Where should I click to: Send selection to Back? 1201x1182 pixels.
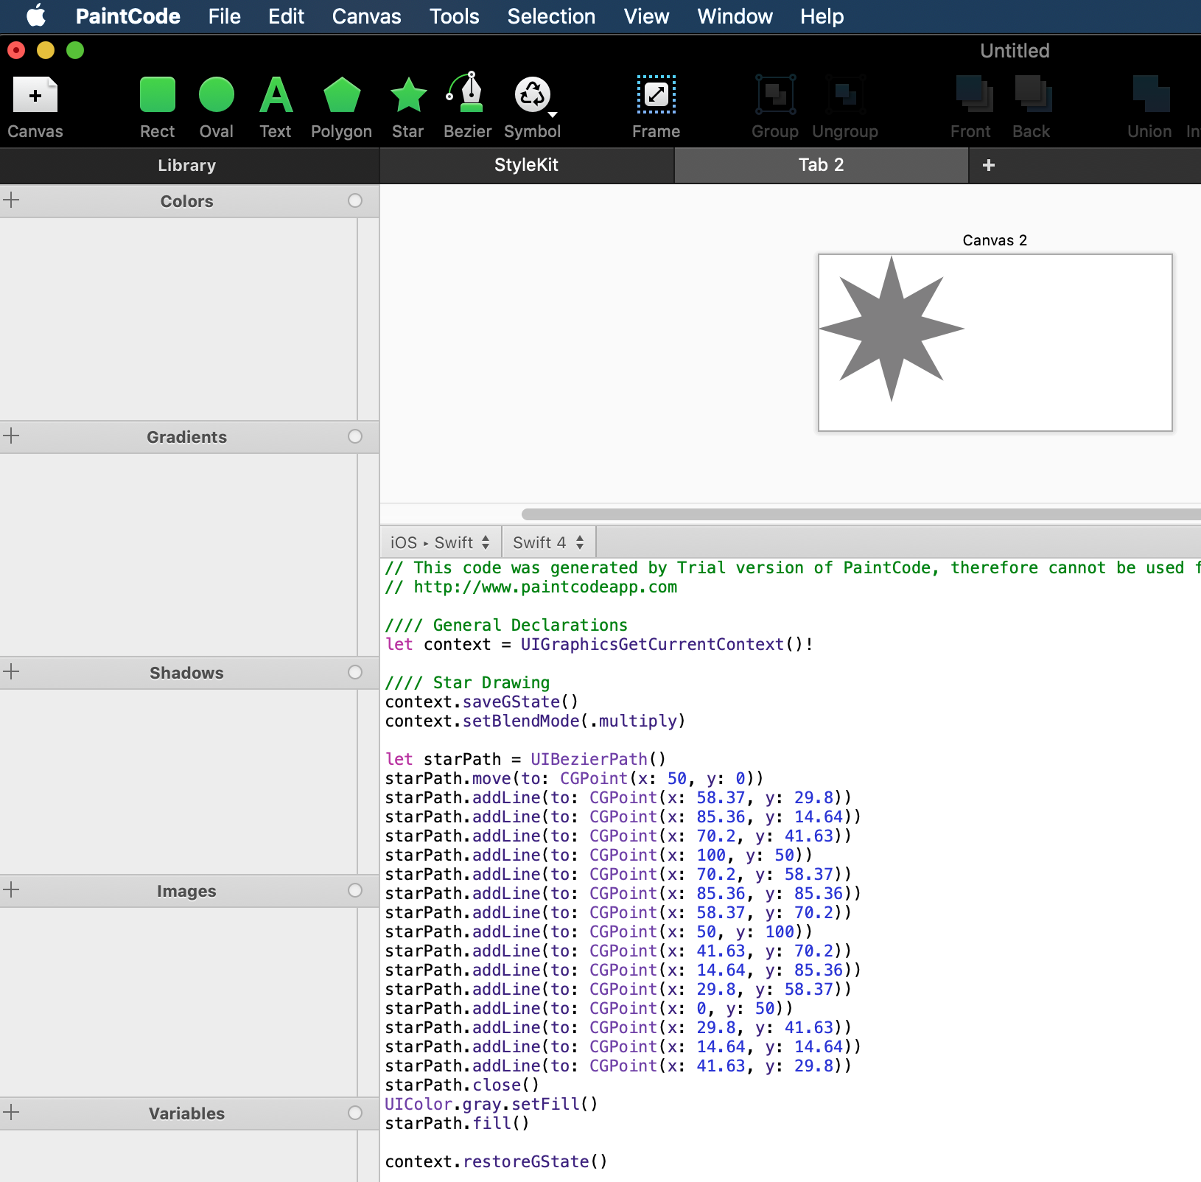click(x=1032, y=108)
